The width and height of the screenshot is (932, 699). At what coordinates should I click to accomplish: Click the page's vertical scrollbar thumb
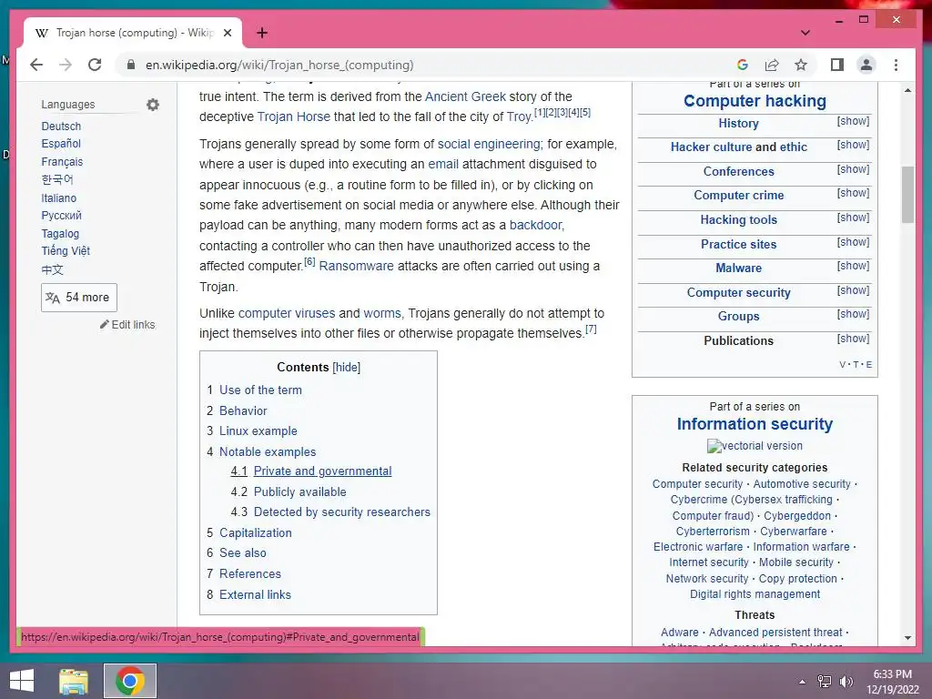point(907,195)
